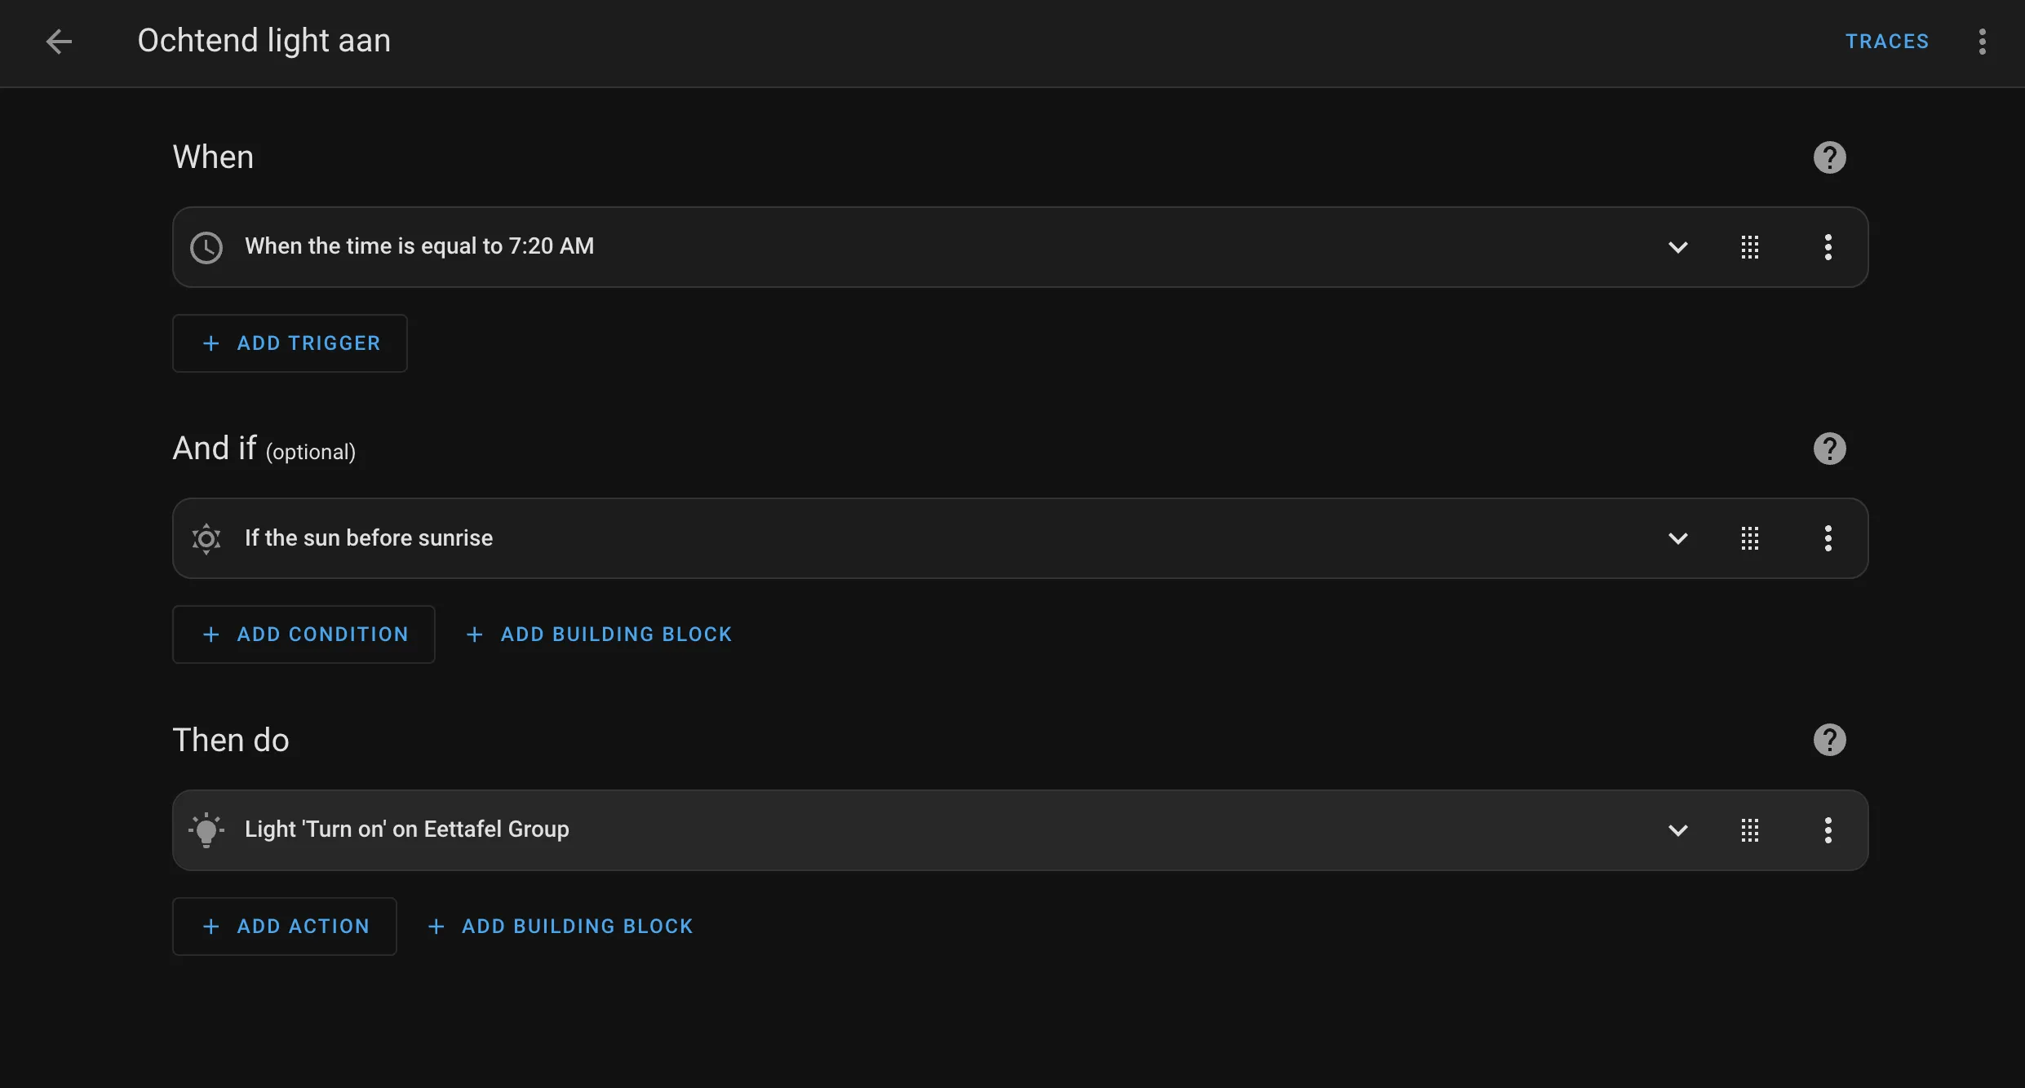This screenshot has height=1088, width=2025.
Task: Open help for the When section
Action: click(x=1829, y=157)
